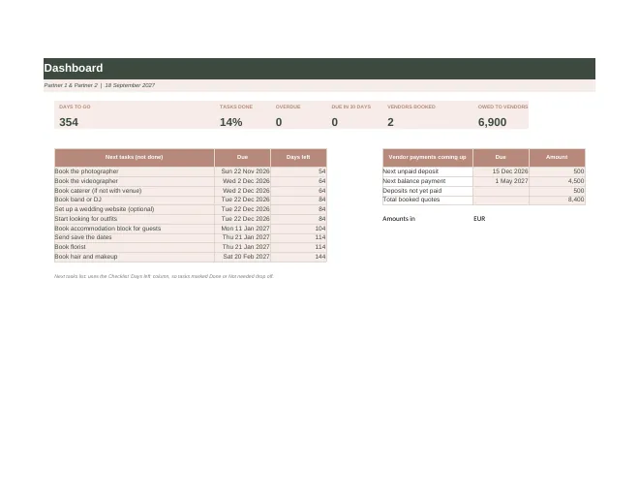The height and width of the screenshot is (494, 639).
Task: Select the VENDORS BOOKED label
Action: tap(411, 107)
